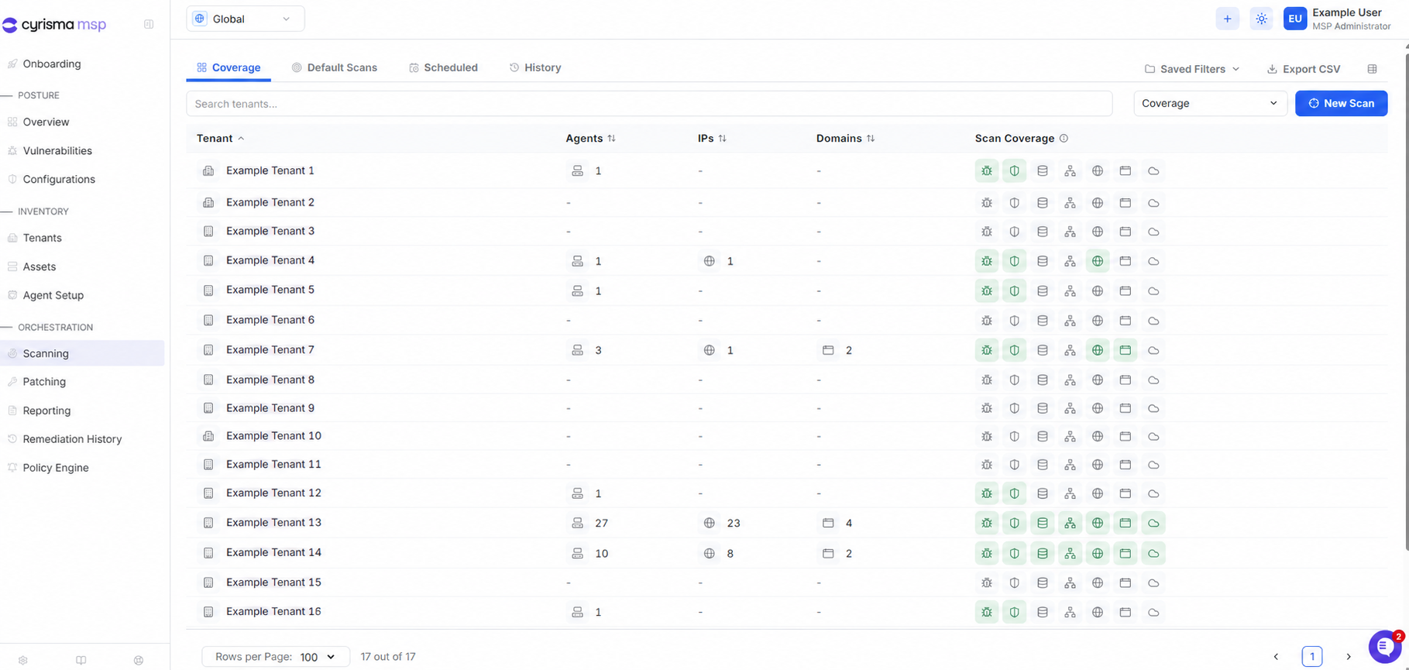Click the shield icon for Example Tenant 4

point(1015,261)
